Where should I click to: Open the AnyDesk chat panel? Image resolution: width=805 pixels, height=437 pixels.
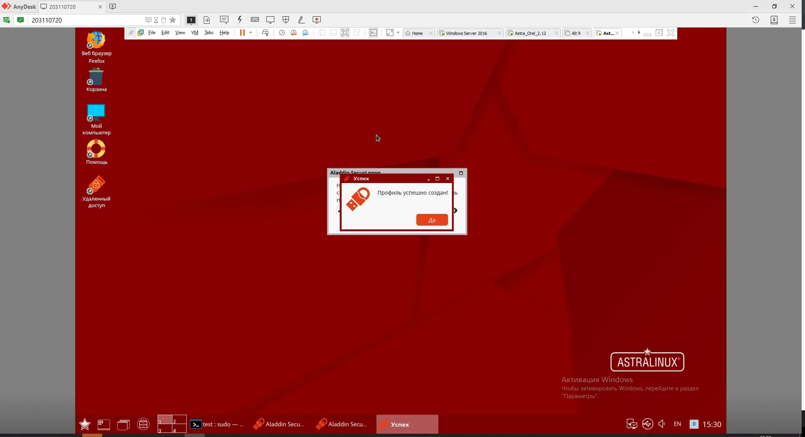pos(224,20)
